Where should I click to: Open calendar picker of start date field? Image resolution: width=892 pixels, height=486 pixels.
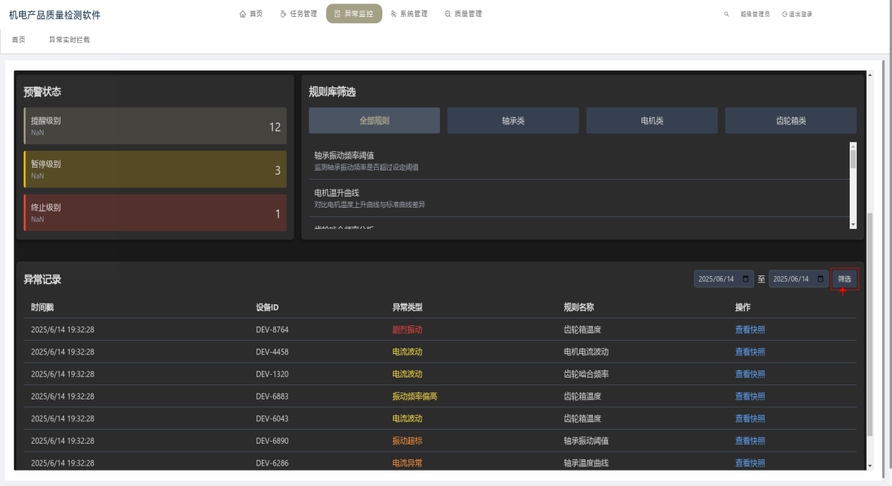coord(746,280)
